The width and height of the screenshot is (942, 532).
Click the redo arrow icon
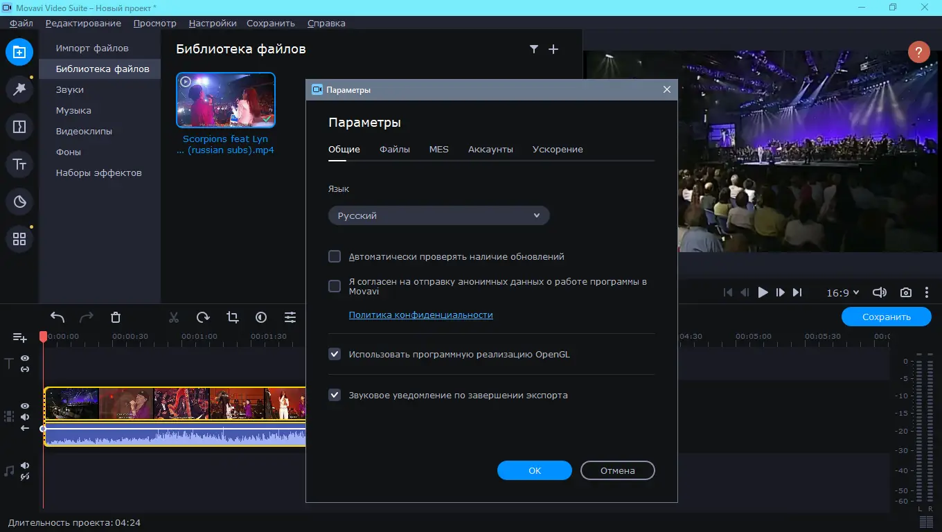[87, 317]
